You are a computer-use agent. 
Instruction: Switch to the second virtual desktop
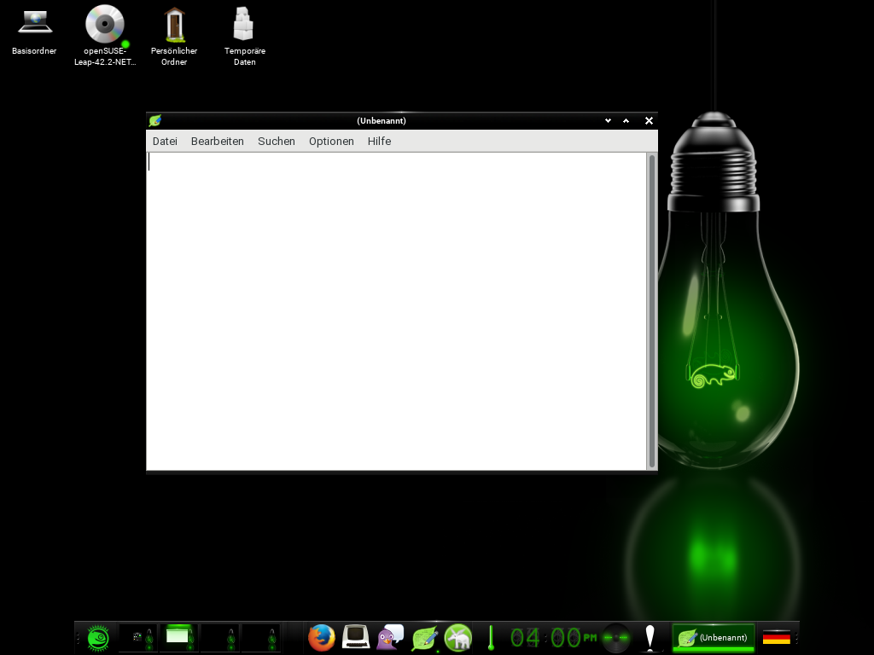(178, 637)
